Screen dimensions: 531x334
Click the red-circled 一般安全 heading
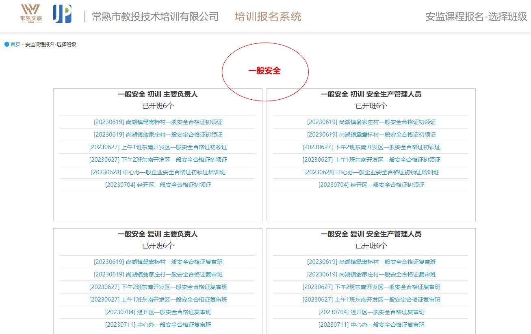click(x=265, y=71)
